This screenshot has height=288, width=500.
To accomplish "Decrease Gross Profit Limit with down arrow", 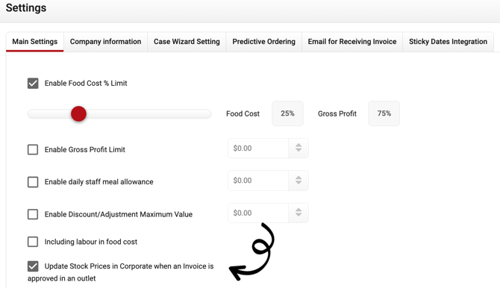I will (x=299, y=150).
